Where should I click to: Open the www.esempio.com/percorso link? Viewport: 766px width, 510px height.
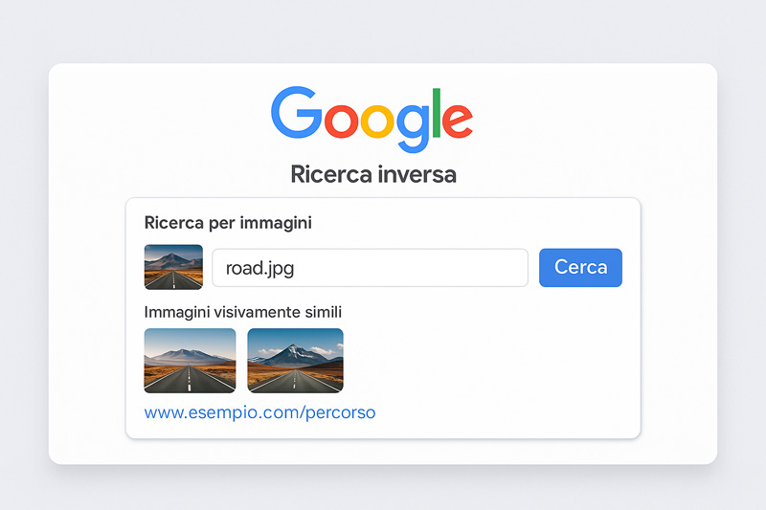pos(259,412)
